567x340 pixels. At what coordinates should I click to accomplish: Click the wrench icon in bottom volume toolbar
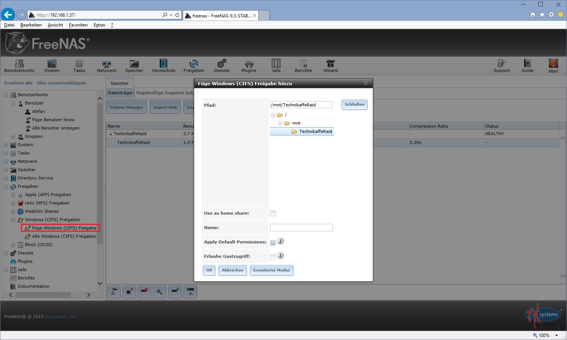pos(160,292)
